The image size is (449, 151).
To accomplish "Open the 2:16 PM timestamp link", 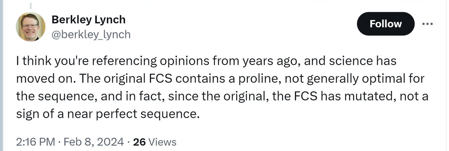I will [x=34, y=142].
